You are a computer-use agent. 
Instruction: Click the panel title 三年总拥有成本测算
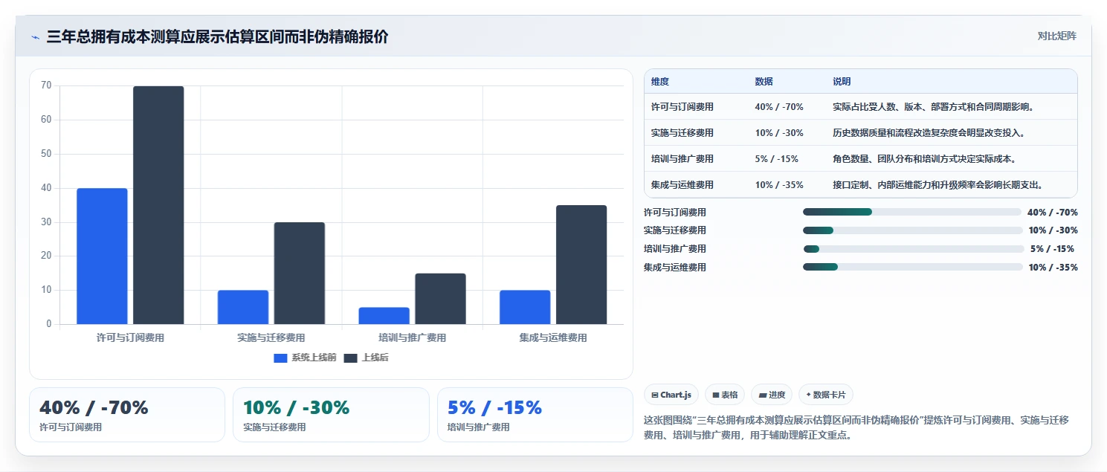[217, 37]
